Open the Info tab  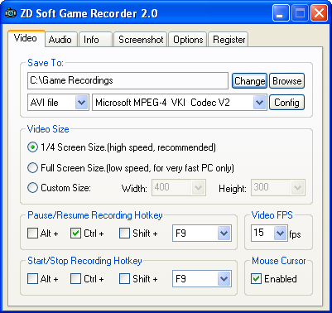95,40
